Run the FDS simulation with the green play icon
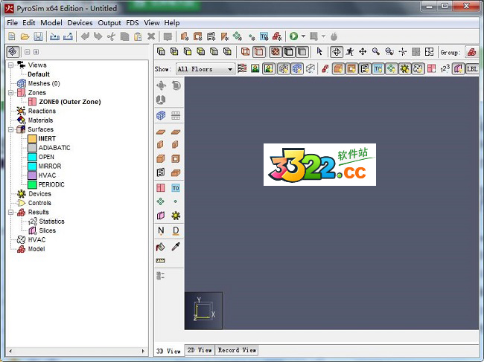Screen dimensions: 484x362 point(293,36)
